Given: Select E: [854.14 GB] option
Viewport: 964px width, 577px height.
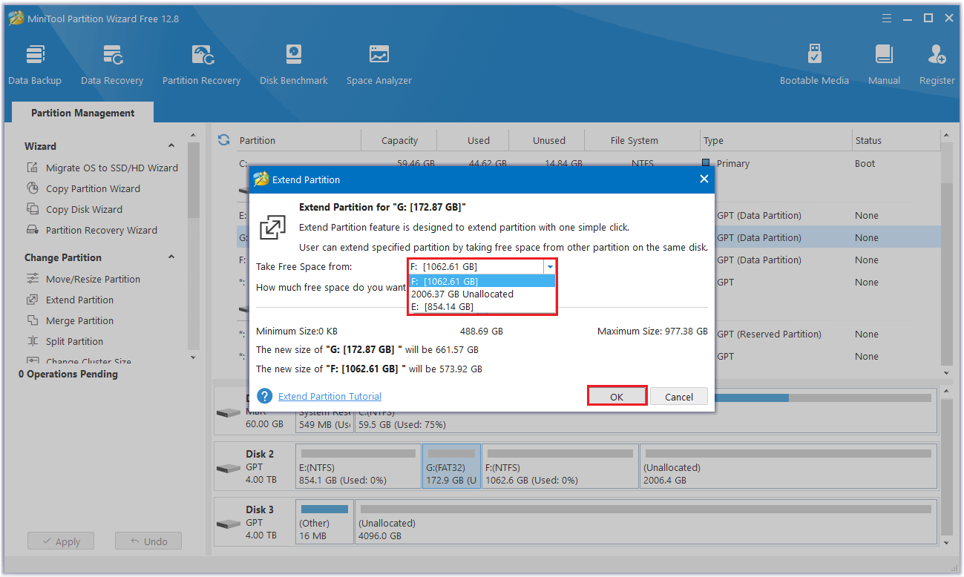Looking at the screenshot, I should (482, 306).
